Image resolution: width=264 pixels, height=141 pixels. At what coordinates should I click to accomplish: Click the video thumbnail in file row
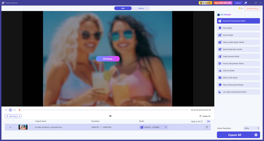point(23,127)
